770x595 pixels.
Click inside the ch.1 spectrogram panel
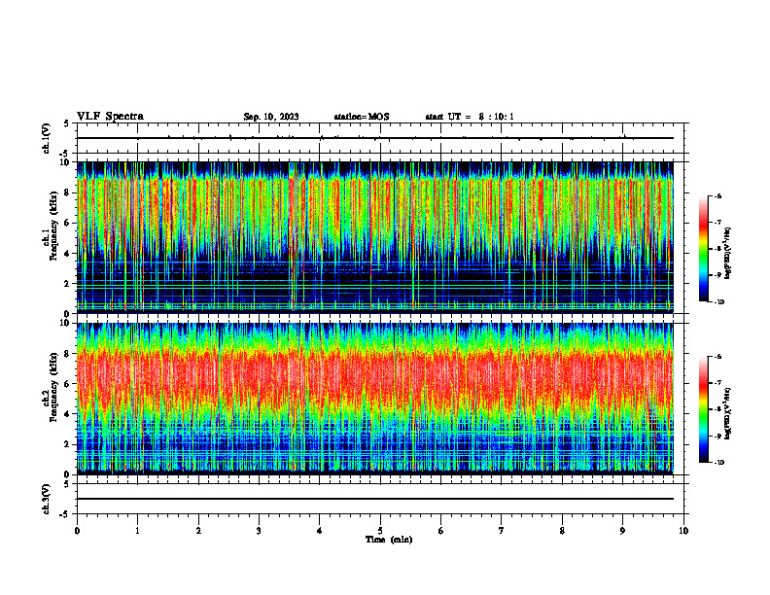374,237
